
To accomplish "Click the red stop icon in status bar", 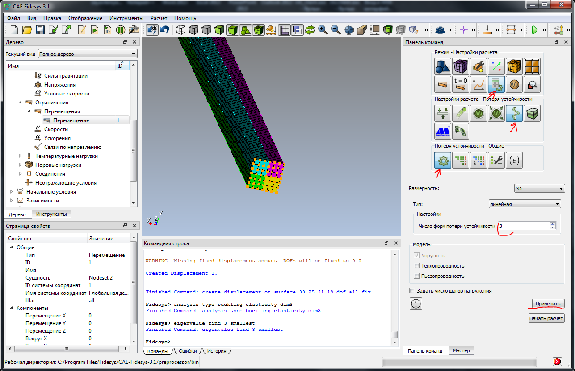I will tap(557, 362).
